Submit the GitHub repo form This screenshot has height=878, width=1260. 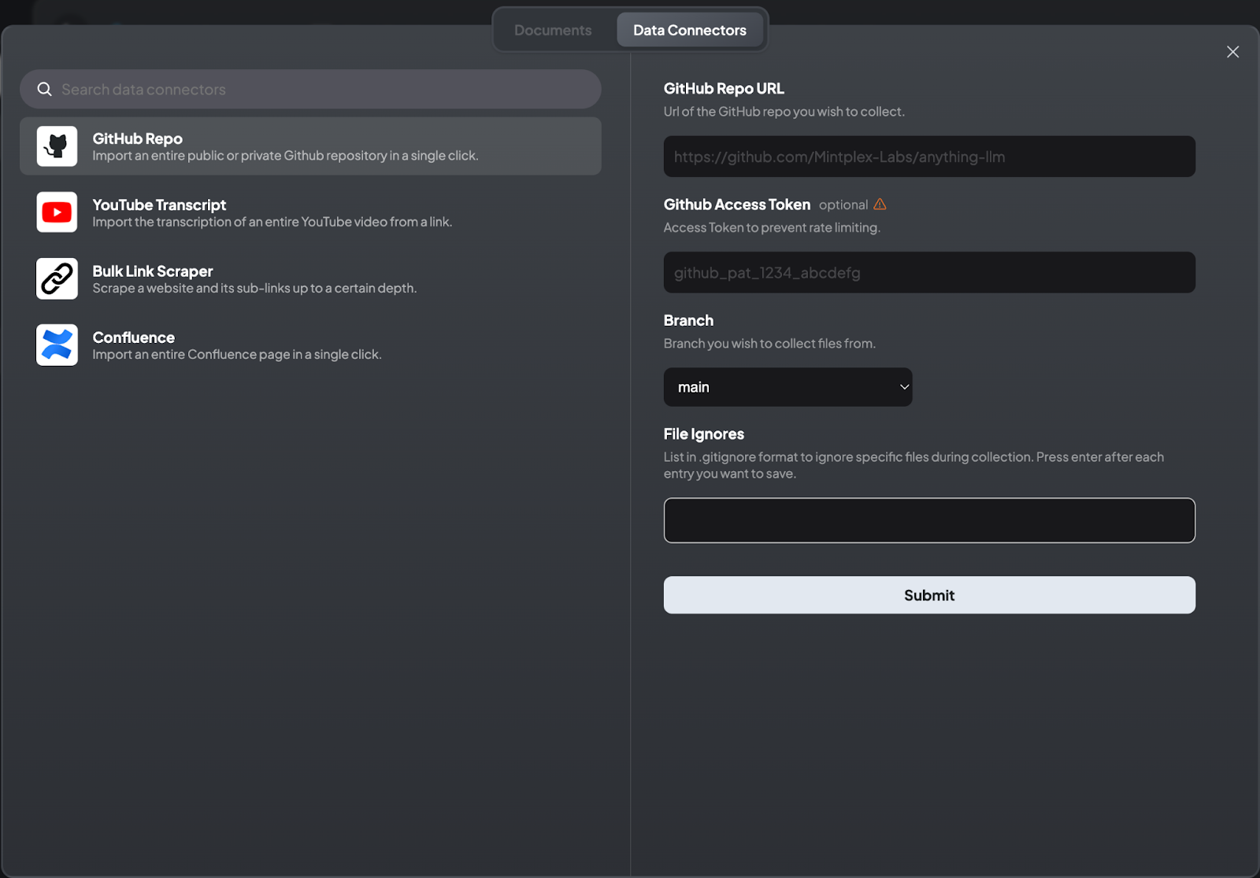click(x=929, y=595)
